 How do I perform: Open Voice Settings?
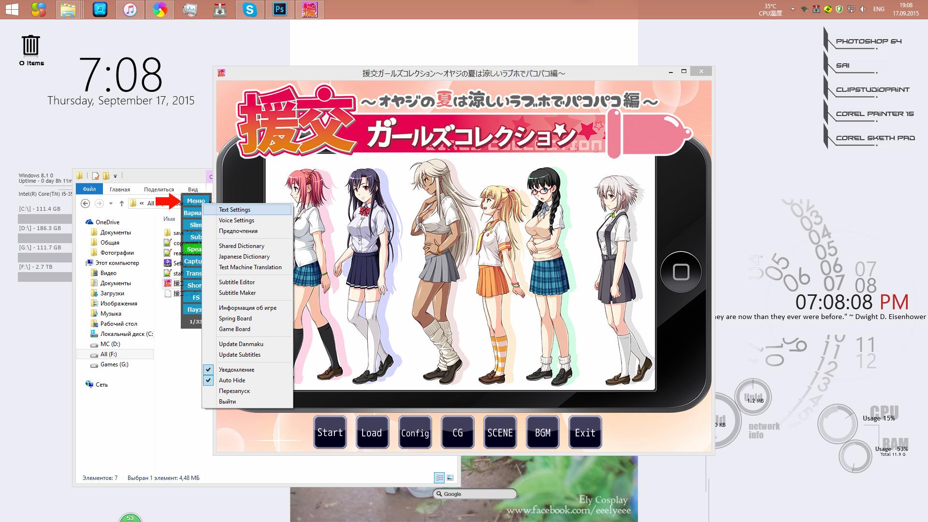pyautogui.click(x=247, y=220)
